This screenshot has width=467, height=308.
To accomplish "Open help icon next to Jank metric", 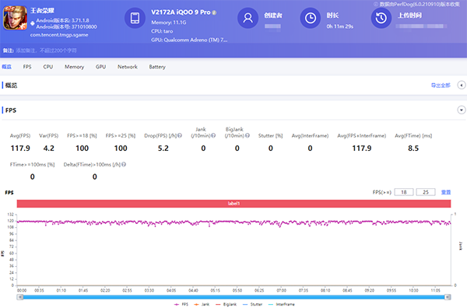I will [213, 135].
